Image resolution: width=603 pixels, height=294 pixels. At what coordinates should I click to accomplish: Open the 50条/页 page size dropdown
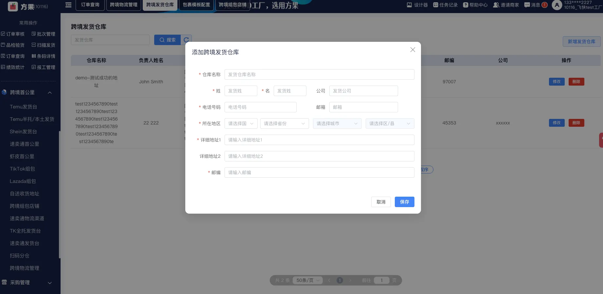pyautogui.click(x=307, y=280)
